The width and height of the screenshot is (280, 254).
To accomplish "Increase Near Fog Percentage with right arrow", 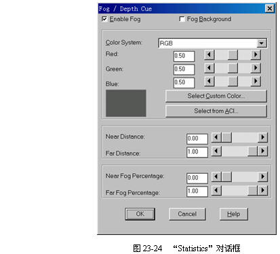I will pyautogui.click(x=262, y=177).
